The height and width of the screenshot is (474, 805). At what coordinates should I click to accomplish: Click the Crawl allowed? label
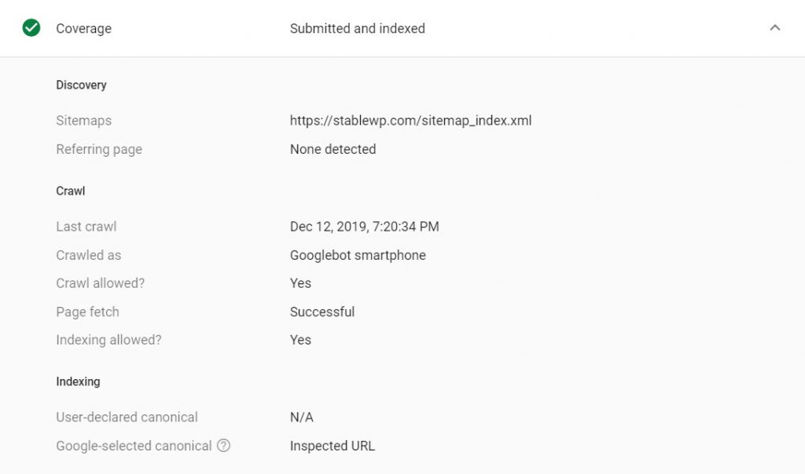click(x=100, y=283)
